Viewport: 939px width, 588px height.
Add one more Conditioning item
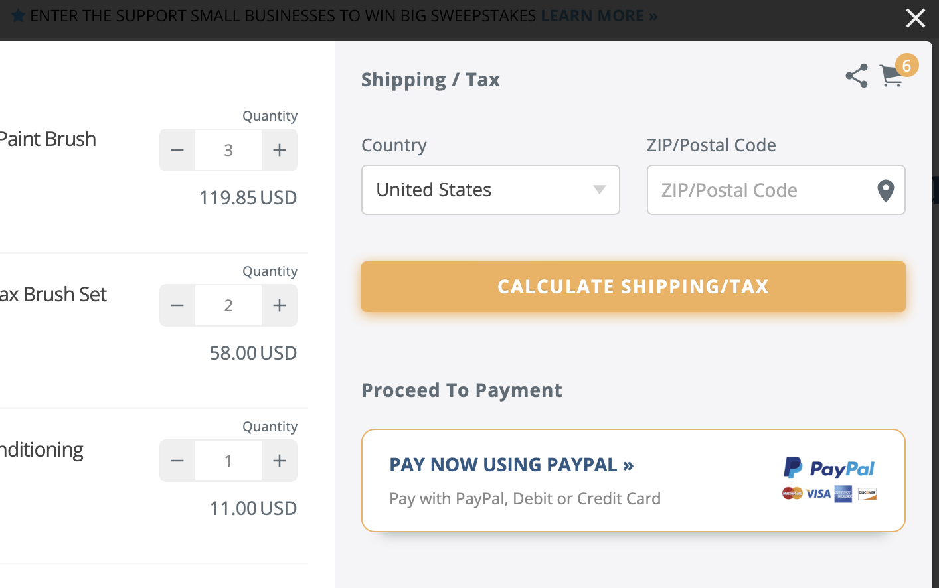280,461
